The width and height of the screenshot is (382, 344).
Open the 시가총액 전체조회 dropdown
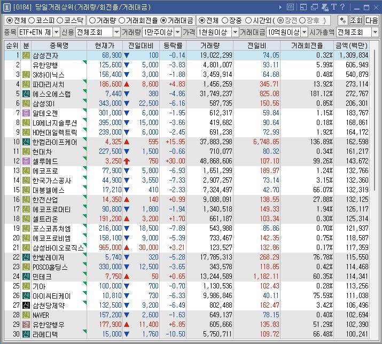(x=375, y=32)
